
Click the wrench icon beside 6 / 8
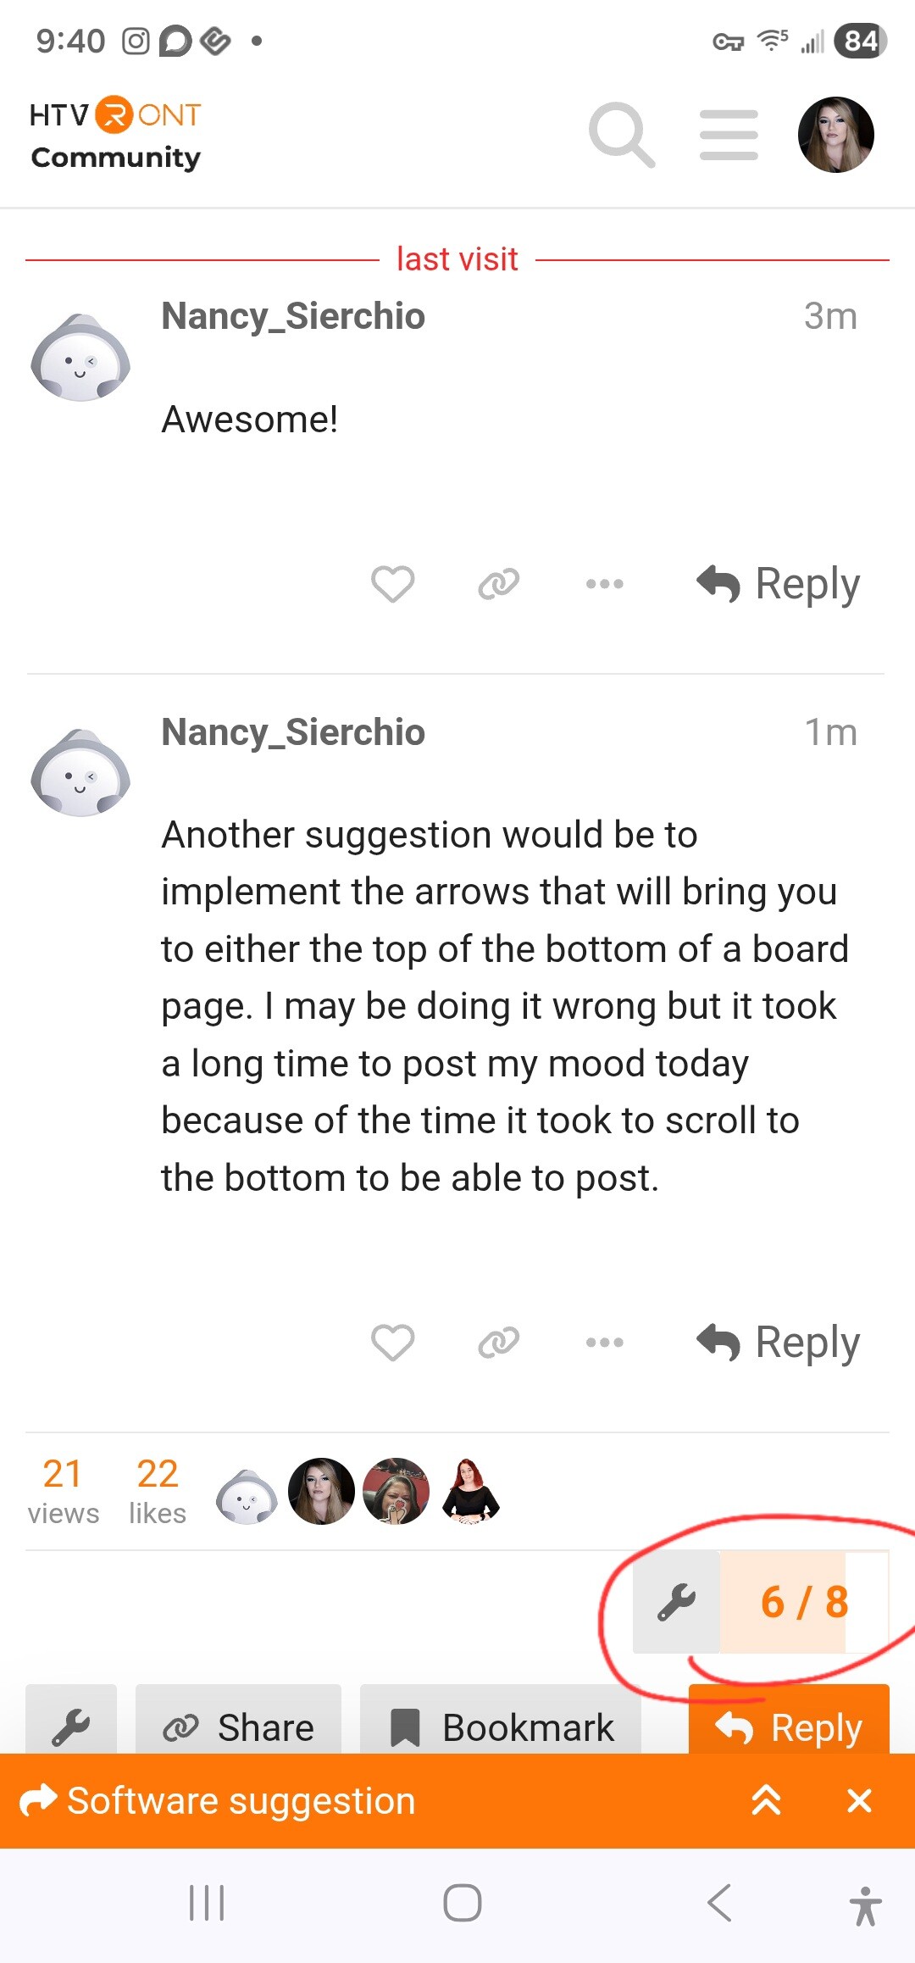676,1602
